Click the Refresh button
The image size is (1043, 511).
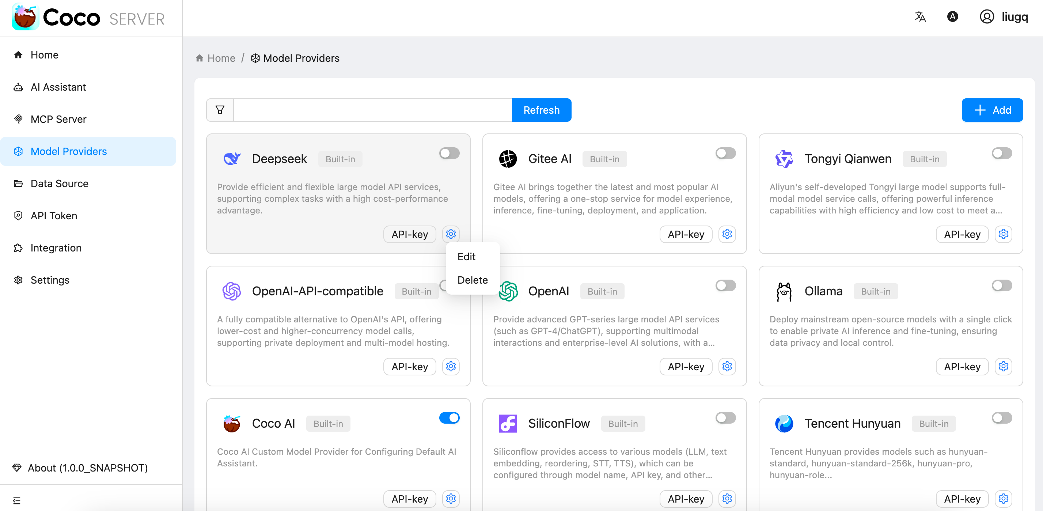541,110
